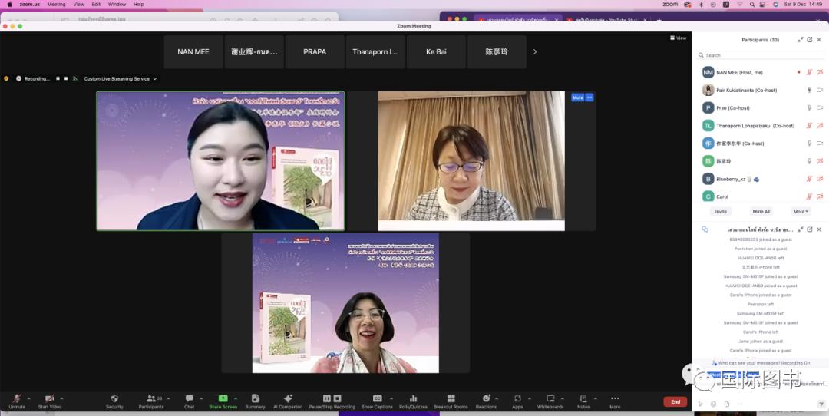The width and height of the screenshot is (829, 416).
Task: Click the red End meeting button
Action: 675,401
